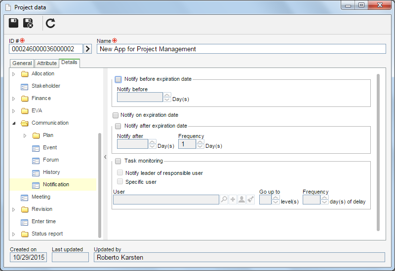The height and width of the screenshot is (271, 395).
Task: Click the Plan folder icon
Action: point(36,136)
